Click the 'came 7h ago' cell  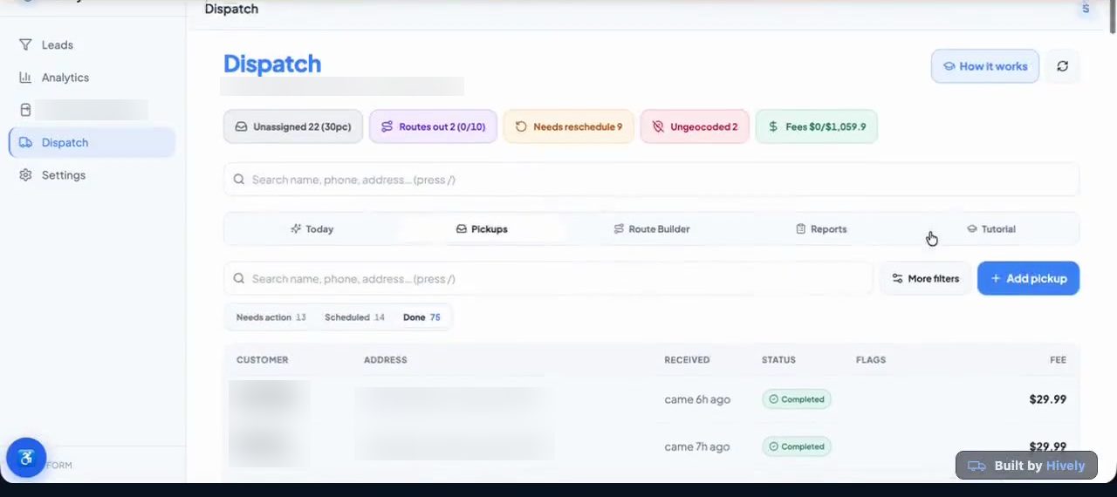coord(697,446)
